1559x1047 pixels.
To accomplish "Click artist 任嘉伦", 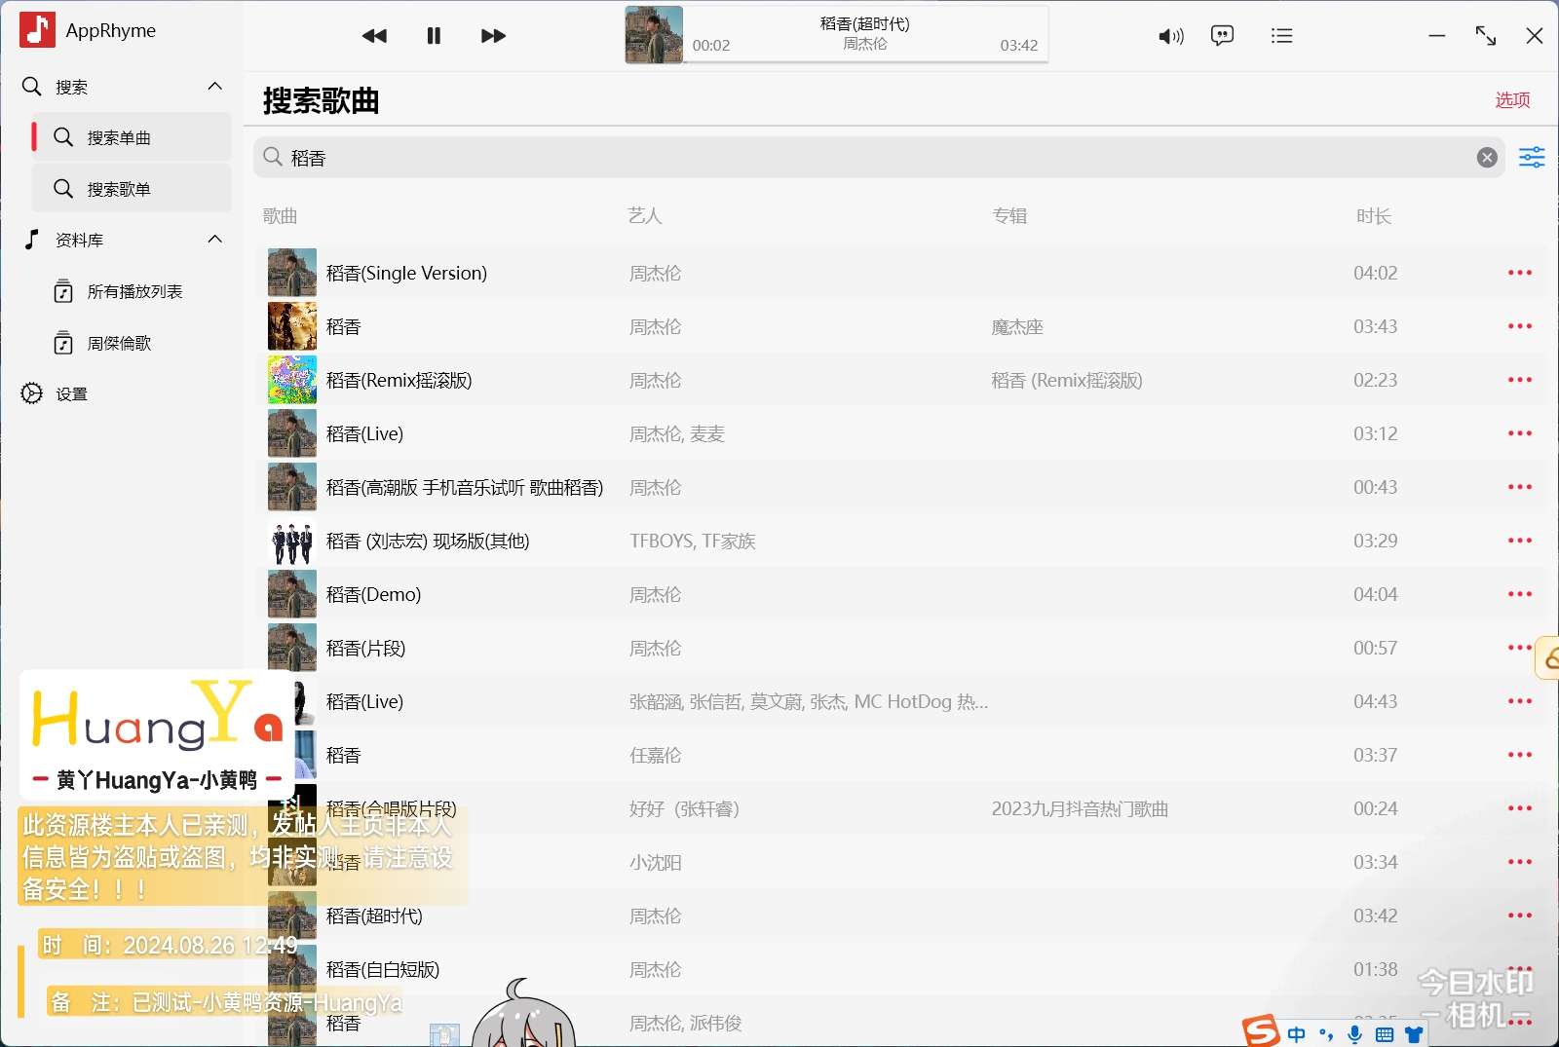I will pyautogui.click(x=656, y=755).
